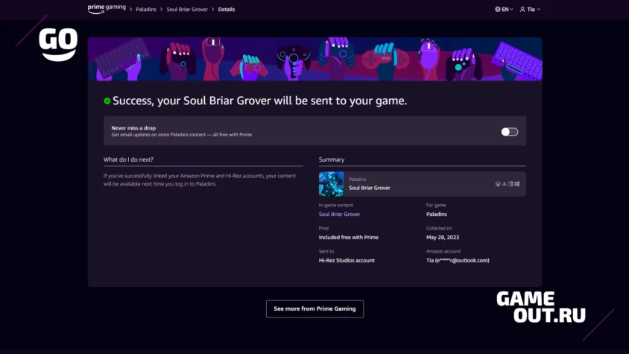Image resolution: width=629 pixels, height=354 pixels.
Task: Click the PlayStation platform icon
Action: [505, 184]
